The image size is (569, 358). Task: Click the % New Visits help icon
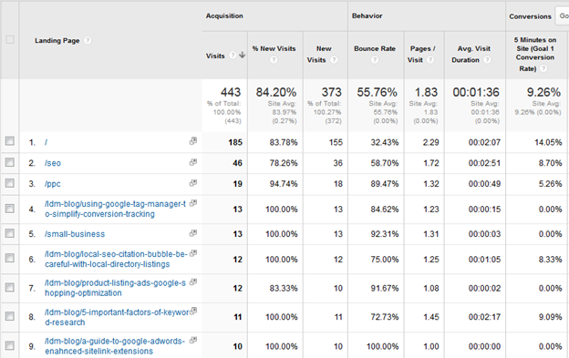[274, 60]
